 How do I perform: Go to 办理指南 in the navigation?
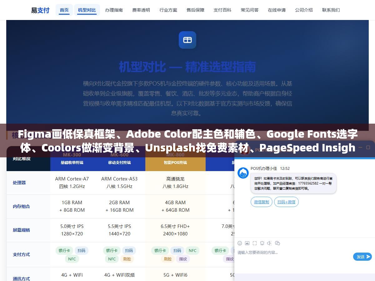tap(114, 10)
